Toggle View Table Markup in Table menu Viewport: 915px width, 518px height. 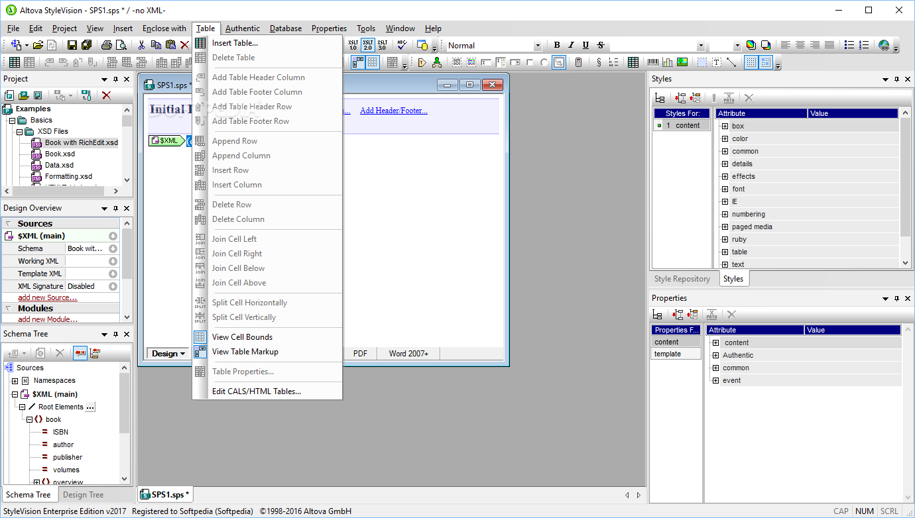point(267,352)
